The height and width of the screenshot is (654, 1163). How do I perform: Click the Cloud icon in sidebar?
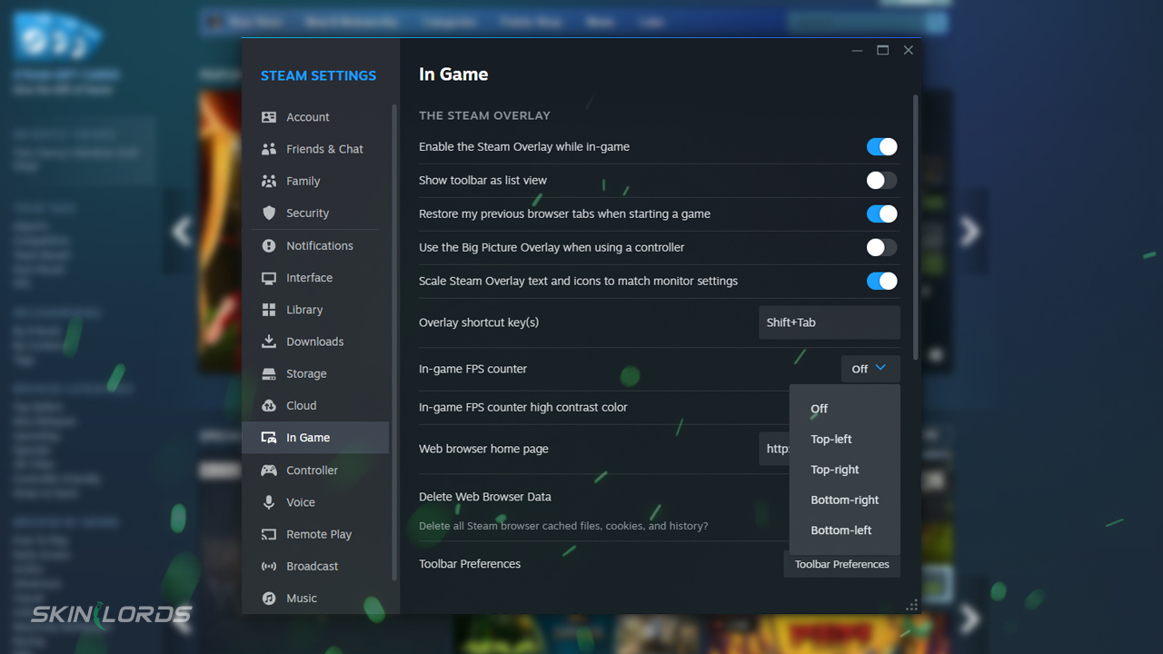269,405
